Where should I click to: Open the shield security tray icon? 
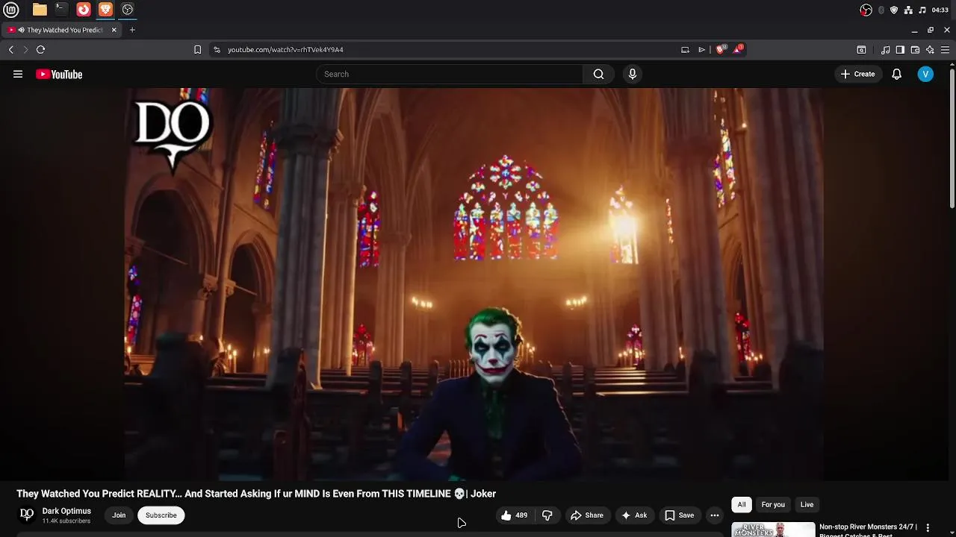(894, 10)
